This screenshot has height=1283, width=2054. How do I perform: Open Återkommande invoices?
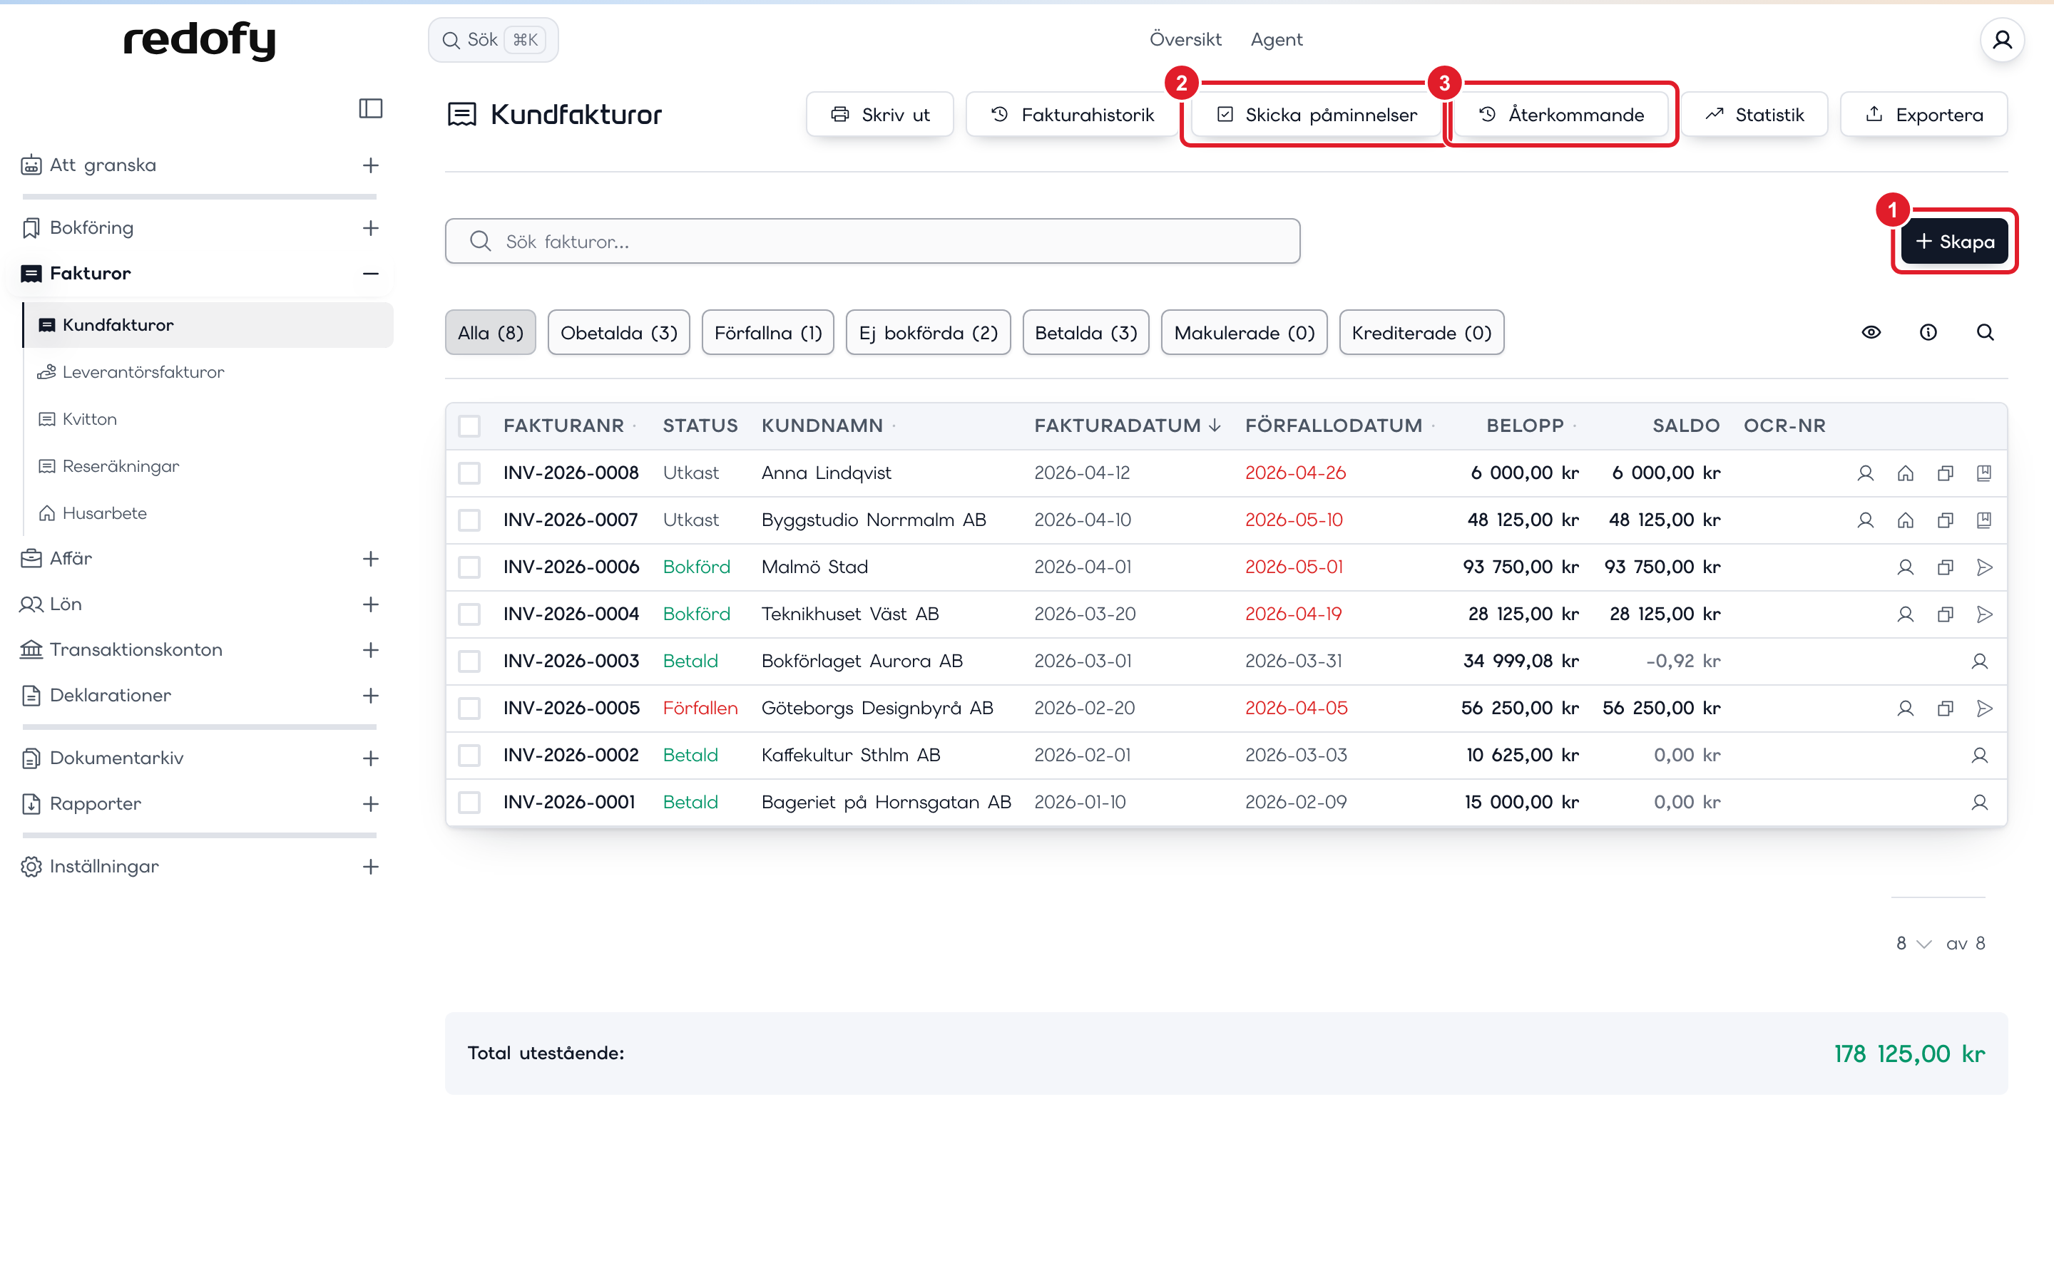[x=1561, y=115]
